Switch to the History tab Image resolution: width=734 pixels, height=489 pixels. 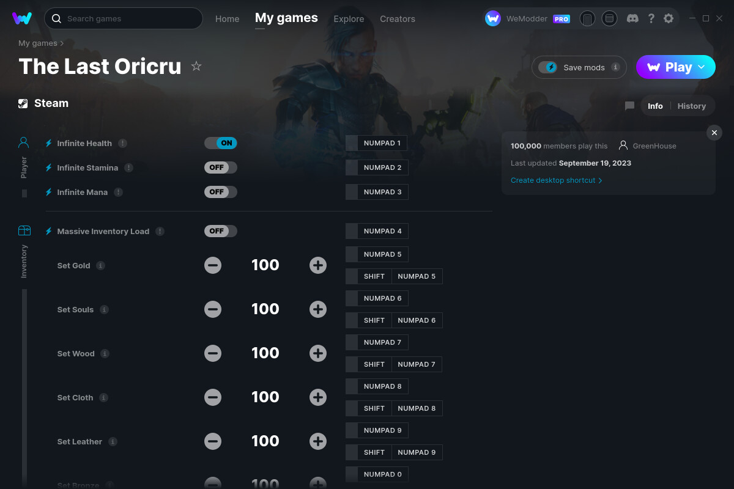(x=692, y=106)
